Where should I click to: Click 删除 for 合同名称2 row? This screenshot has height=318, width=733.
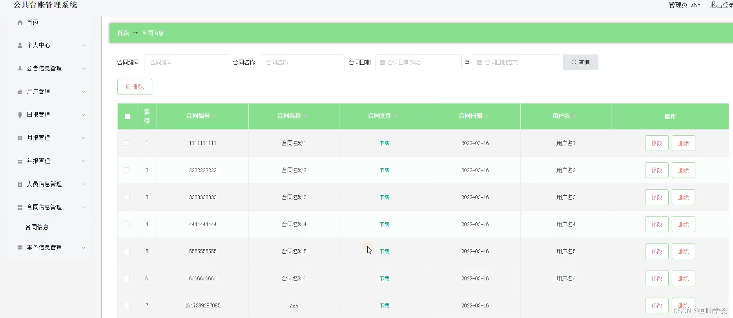click(684, 170)
